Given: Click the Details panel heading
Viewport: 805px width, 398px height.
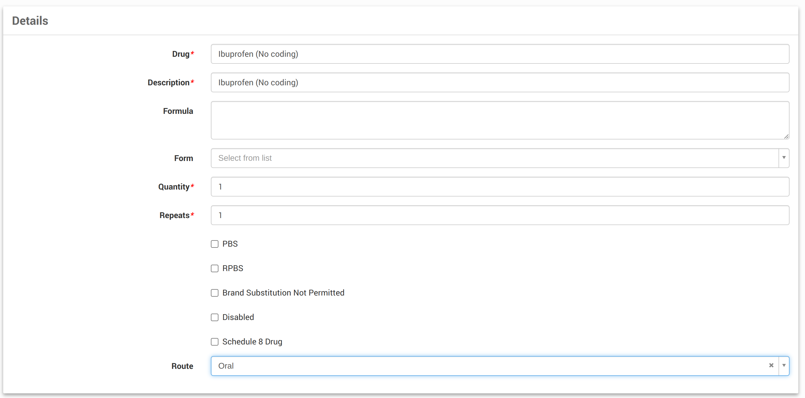Looking at the screenshot, I should coord(30,21).
